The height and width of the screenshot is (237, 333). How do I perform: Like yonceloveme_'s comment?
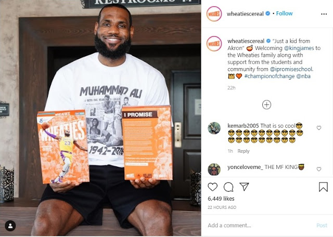(319, 169)
